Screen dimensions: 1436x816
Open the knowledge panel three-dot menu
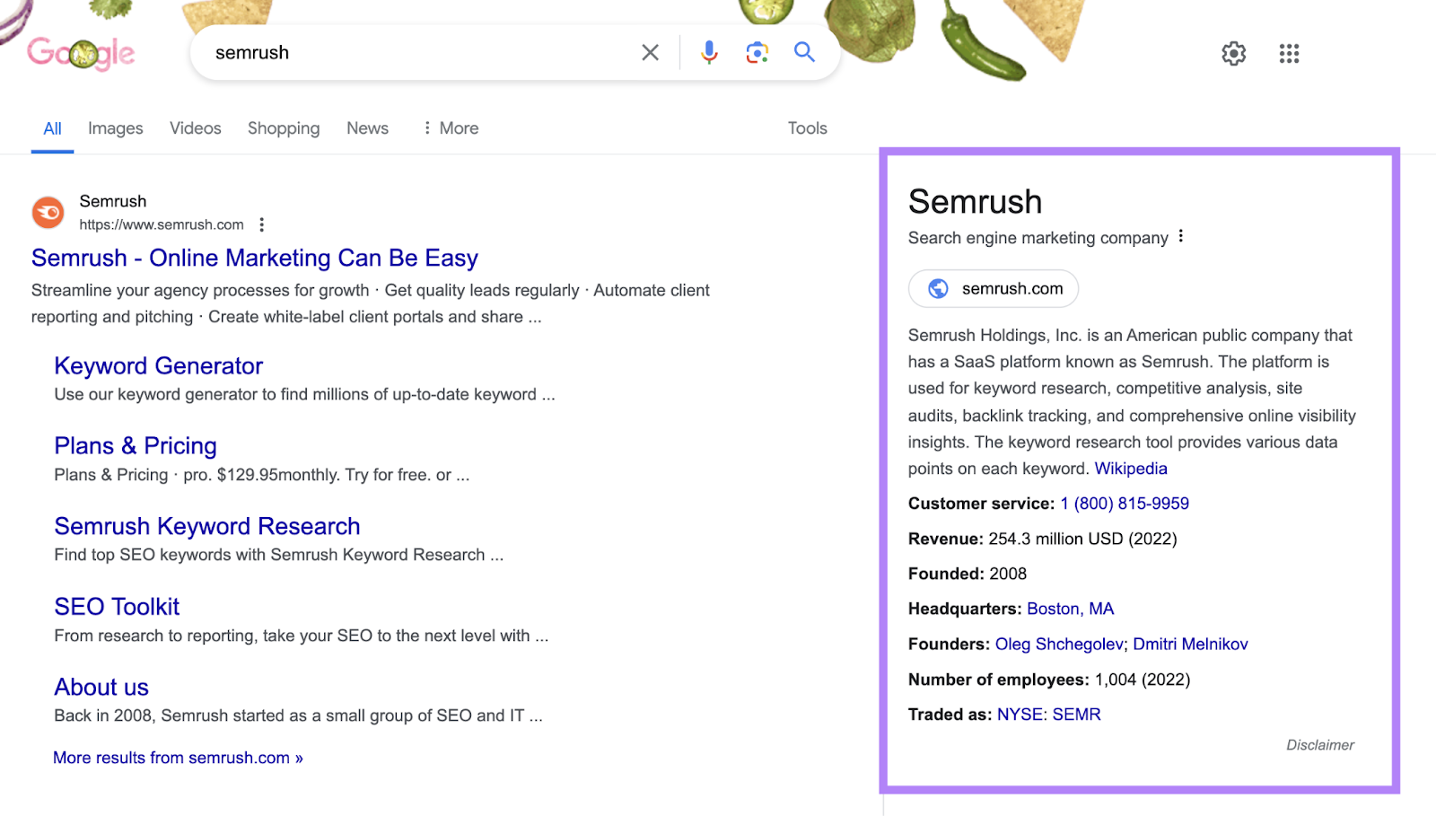(x=1181, y=235)
